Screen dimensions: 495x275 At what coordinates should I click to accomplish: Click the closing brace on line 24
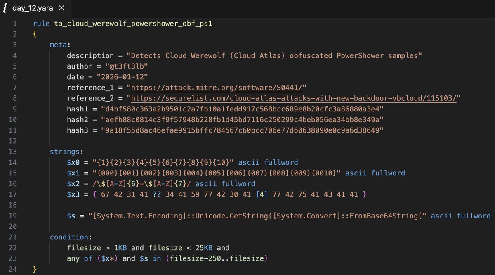(35, 270)
